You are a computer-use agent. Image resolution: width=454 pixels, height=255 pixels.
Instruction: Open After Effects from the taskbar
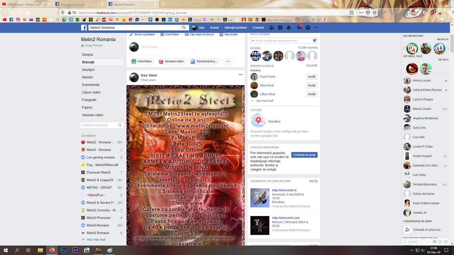pyautogui.click(x=75, y=250)
